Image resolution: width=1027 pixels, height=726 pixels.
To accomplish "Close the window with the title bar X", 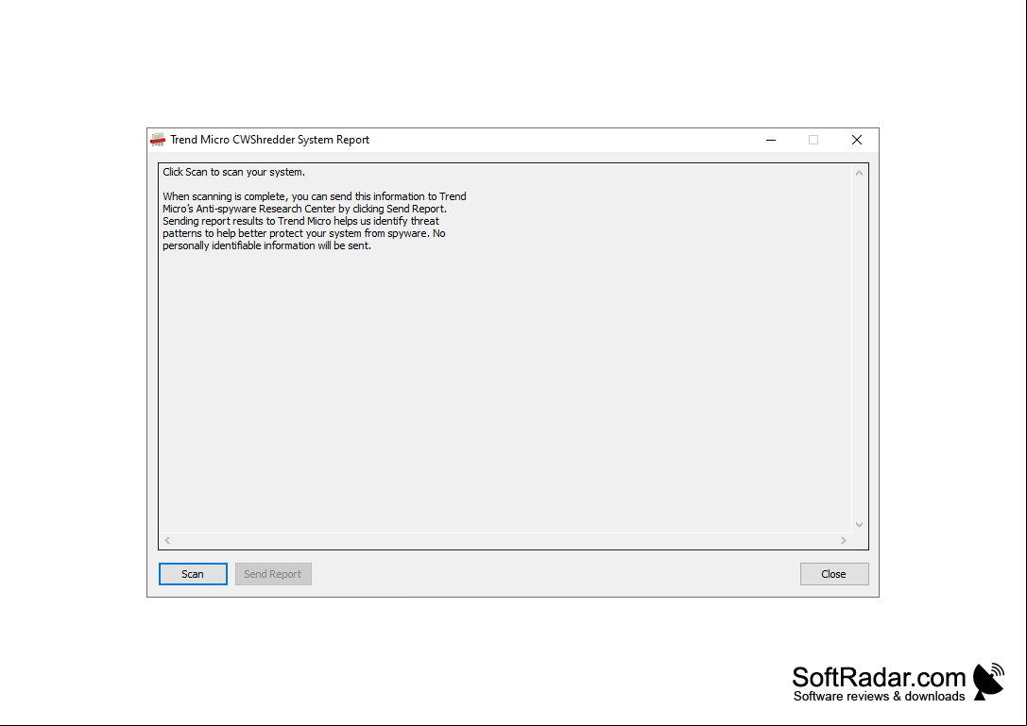I will [x=857, y=140].
